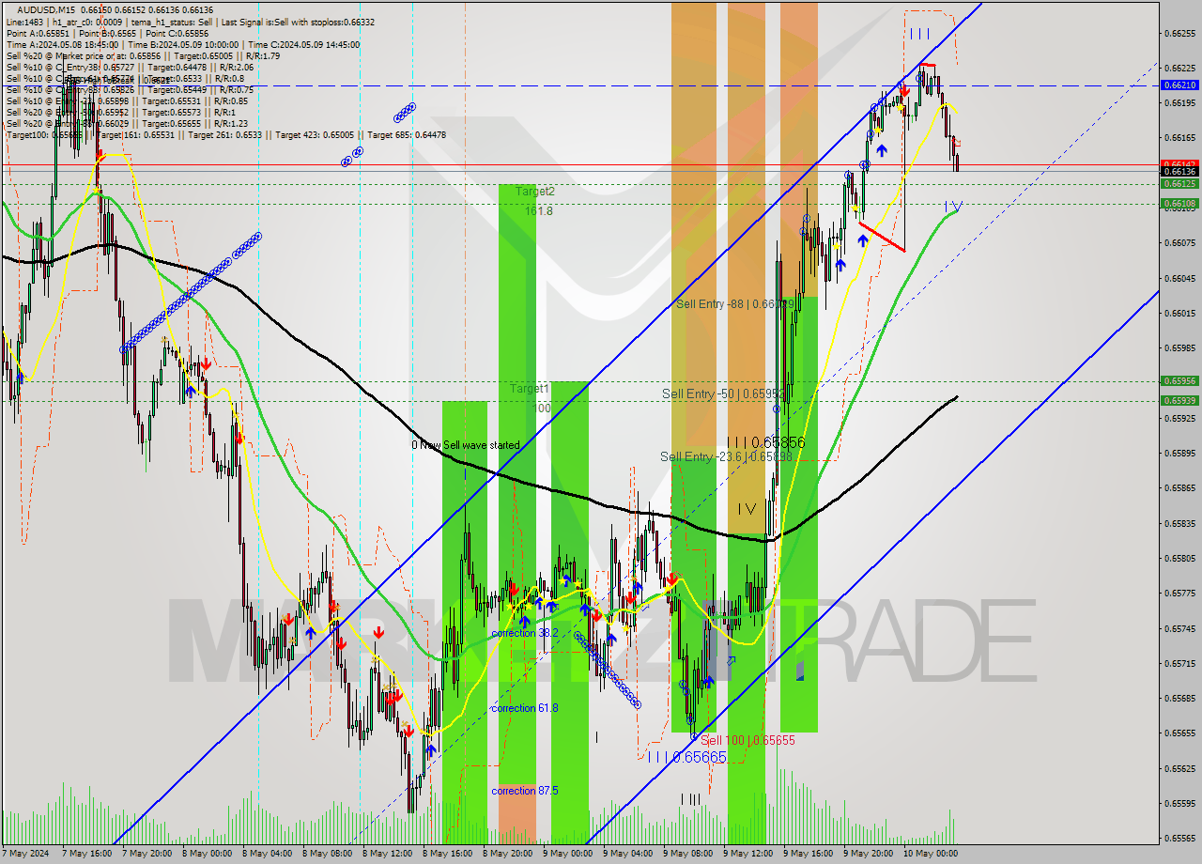Click the '8 May 20:00' time axis label

(x=508, y=855)
